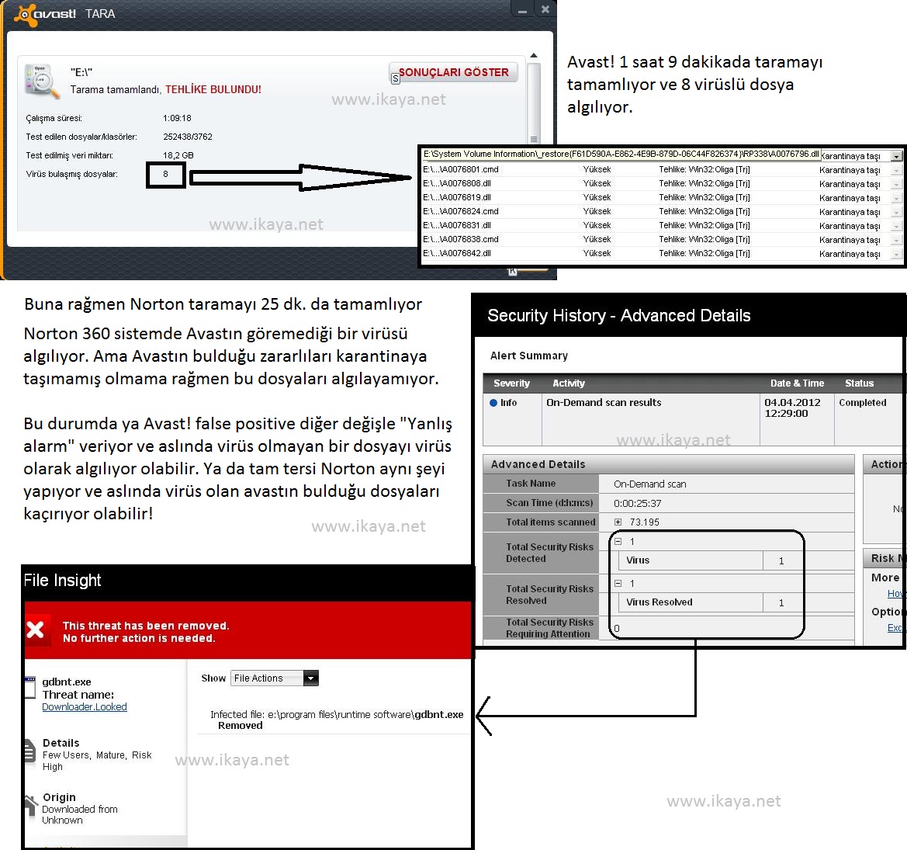Image resolution: width=907 pixels, height=850 pixels.
Task: Click the SONUÇLARI GÖSTER button
Action: [x=453, y=72]
